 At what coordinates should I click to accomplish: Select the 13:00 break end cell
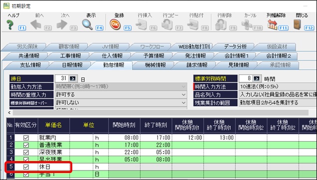(219, 138)
